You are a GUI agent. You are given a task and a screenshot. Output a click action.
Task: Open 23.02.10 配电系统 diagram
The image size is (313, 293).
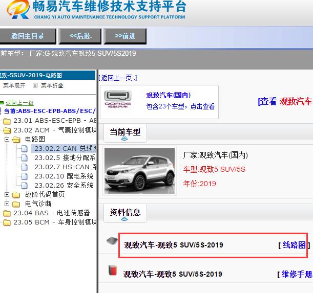coord(64,176)
